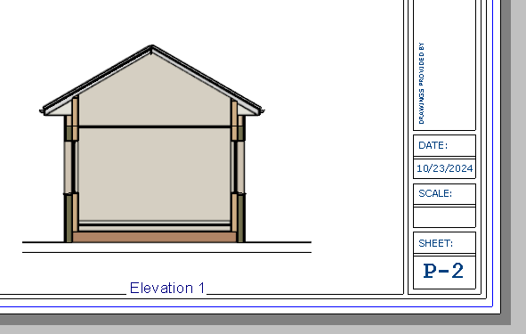Select the right roof slope
526x334 pixels.
coord(206,80)
